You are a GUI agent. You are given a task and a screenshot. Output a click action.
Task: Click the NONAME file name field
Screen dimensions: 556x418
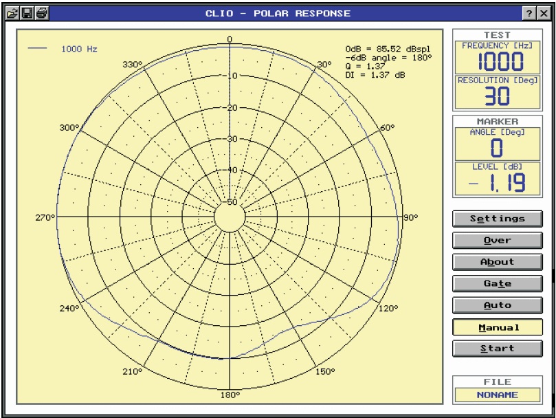[x=498, y=395]
